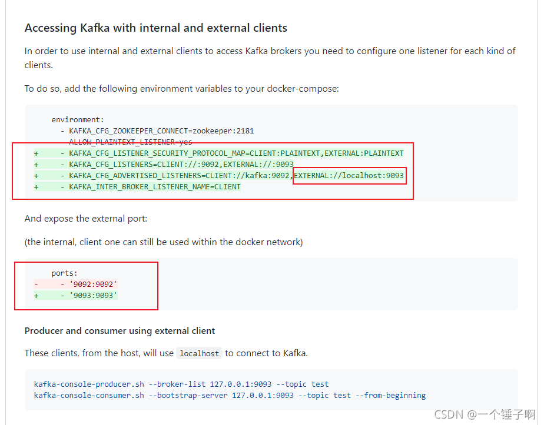Click the docker network parenthetical sentence
The image size is (544, 425).
point(164,242)
